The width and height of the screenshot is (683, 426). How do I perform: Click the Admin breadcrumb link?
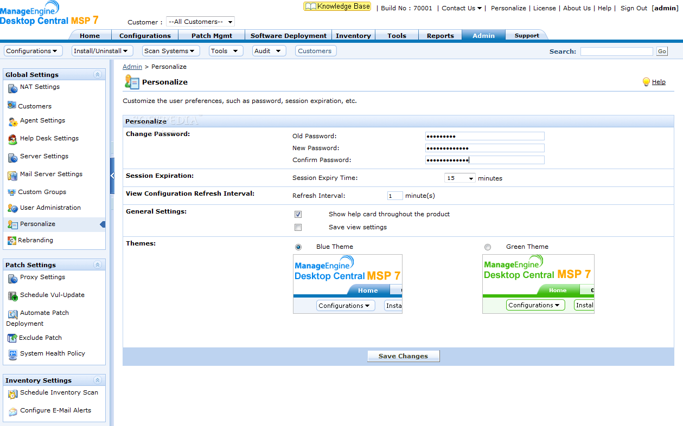click(x=132, y=67)
